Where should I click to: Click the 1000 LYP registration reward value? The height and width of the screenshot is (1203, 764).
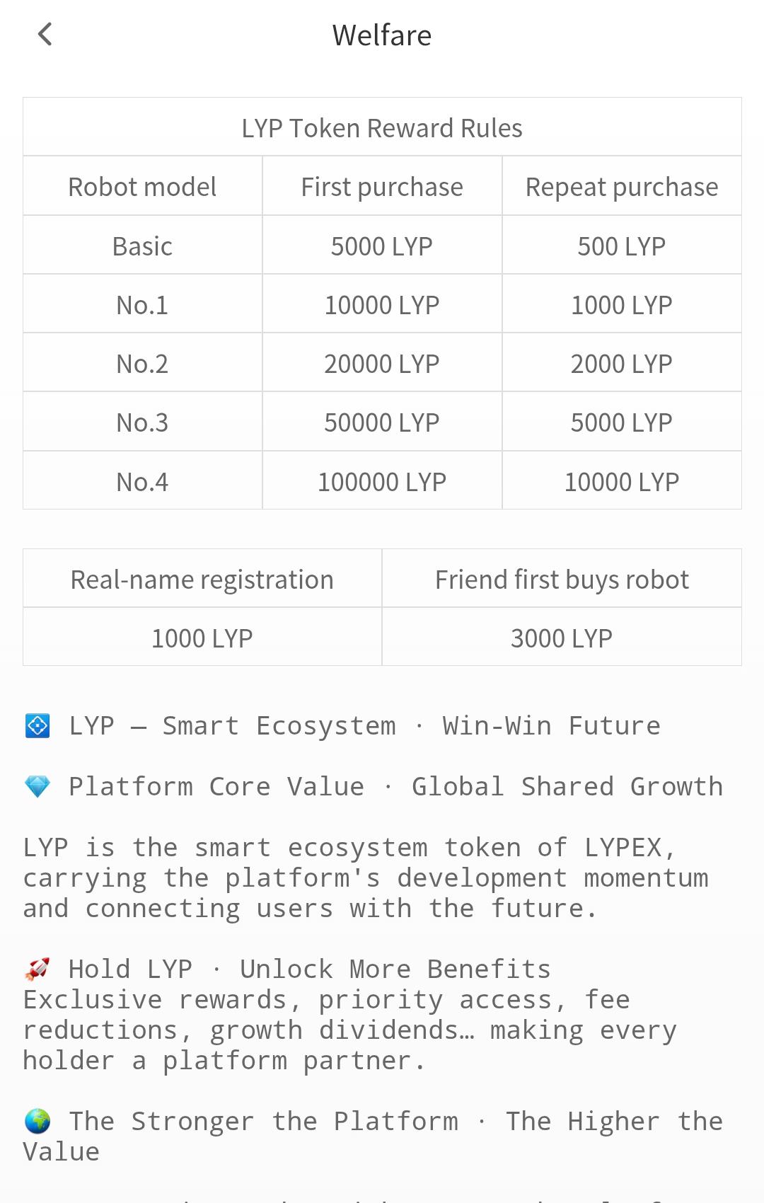(x=201, y=637)
